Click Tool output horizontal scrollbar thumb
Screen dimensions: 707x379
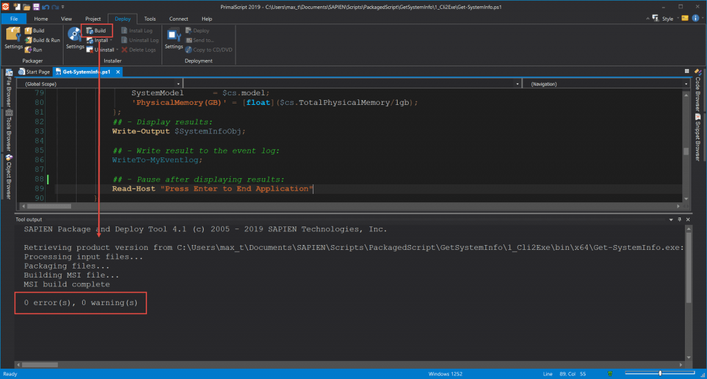40,365
